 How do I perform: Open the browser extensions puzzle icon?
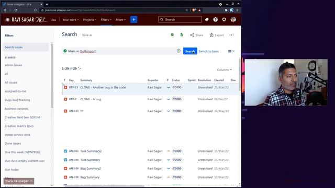(x=226, y=10)
